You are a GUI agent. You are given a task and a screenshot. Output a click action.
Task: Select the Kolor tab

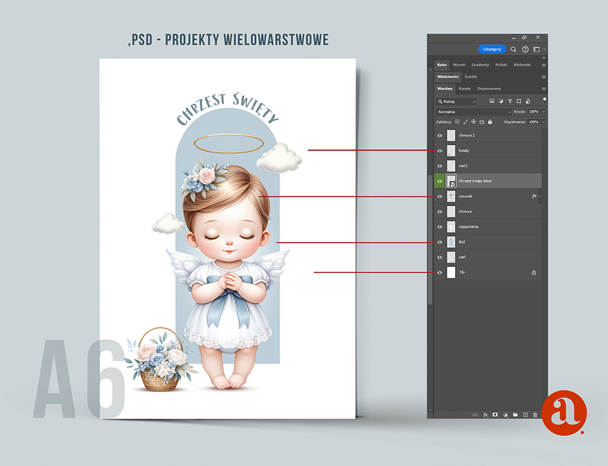click(x=442, y=65)
